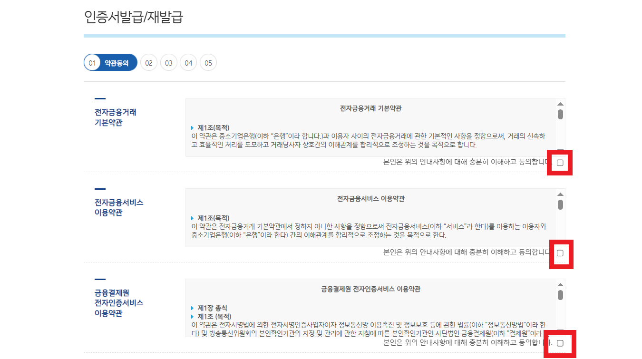Viewport: 642px width, 359px height.
Task: Select step 04 indicator circle
Action: pos(188,62)
